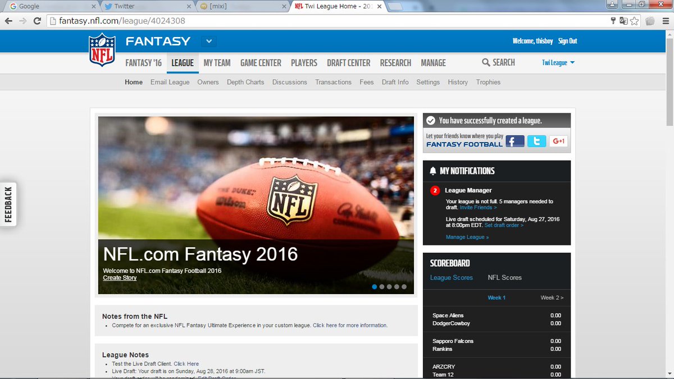
Task: Open the Fantasy header dropdown arrow
Action: (209, 42)
